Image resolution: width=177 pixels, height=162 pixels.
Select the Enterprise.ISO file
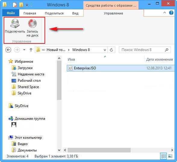click(120, 68)
